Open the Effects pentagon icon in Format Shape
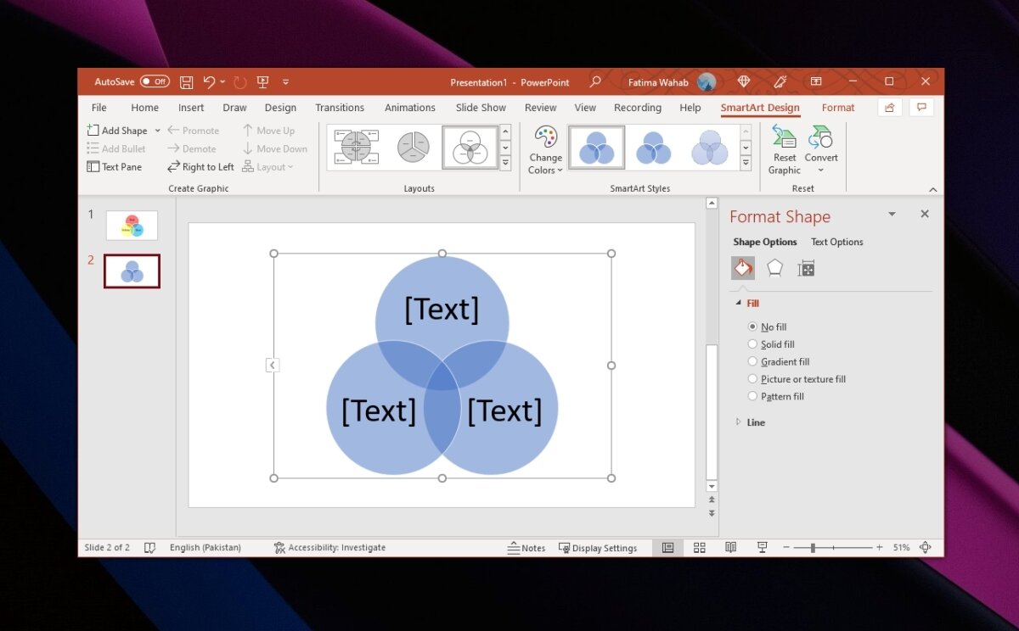Image resolution: width=1019 pixels, height=631 pixels. (x=774, y=267)
